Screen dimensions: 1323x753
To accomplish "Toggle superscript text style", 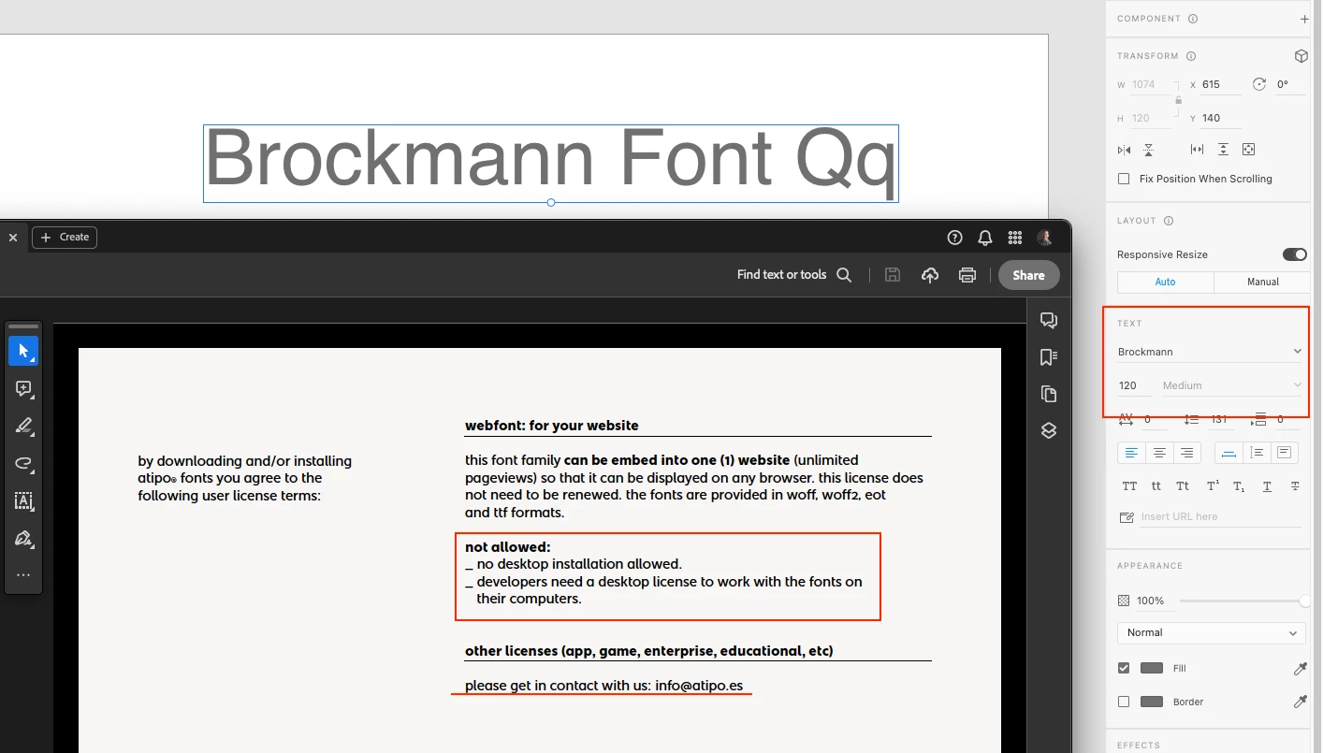I will (x=1213, y=486).
